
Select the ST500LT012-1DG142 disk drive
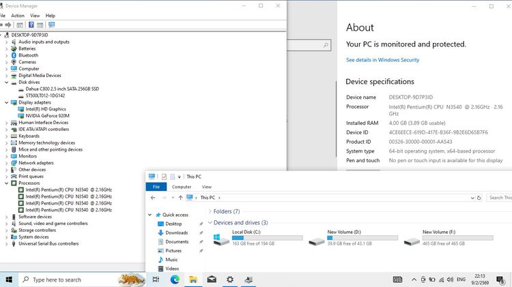coord(45,95)
